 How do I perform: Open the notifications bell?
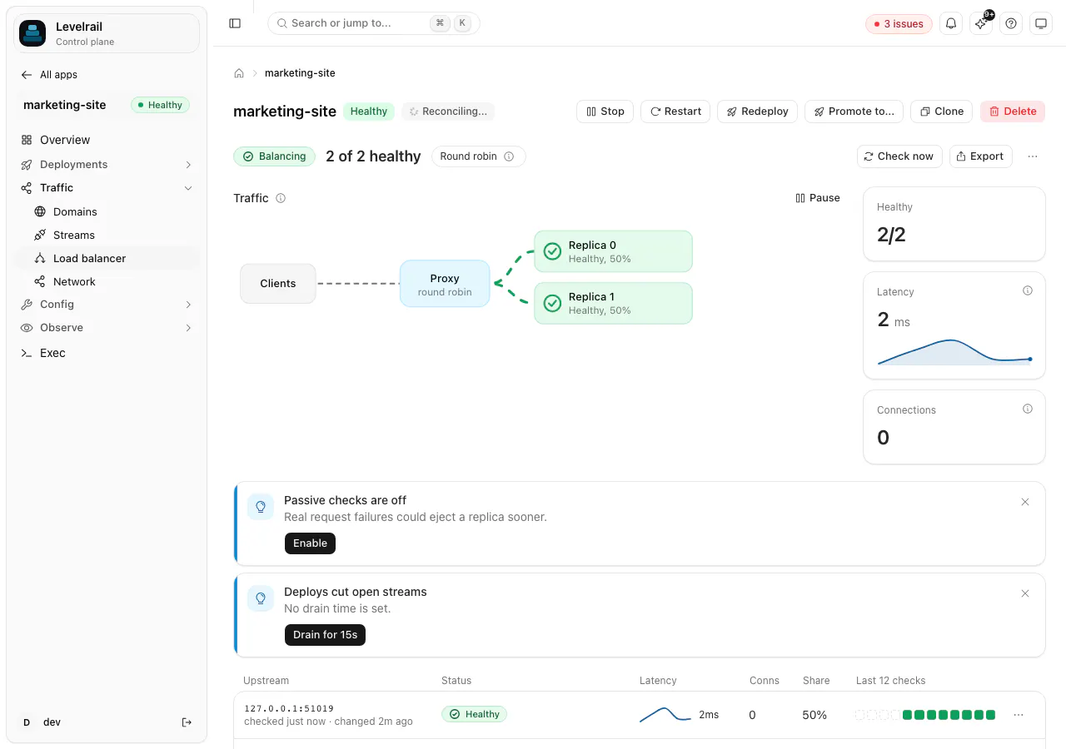tap(951, 23)
